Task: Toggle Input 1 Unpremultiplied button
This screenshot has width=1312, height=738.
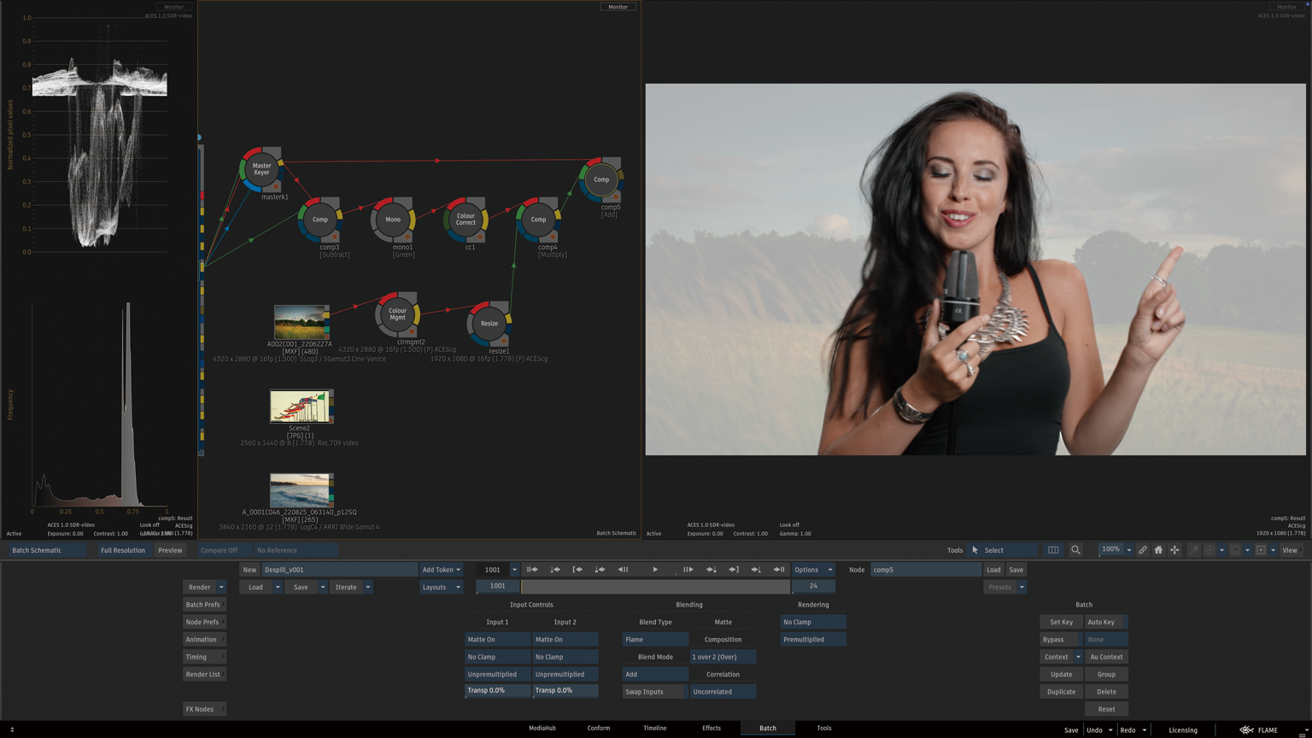Action: tap(497, 675)
